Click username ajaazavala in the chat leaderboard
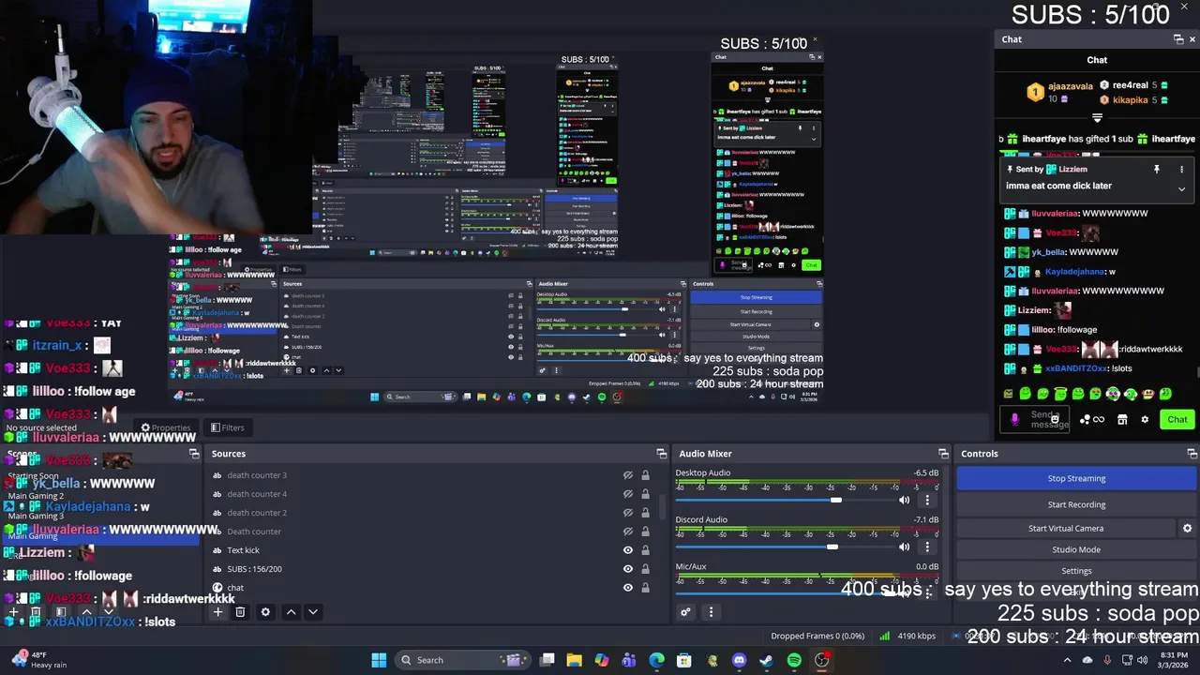This screenshot has width=1200, height=675. click(x=1071, y=86)
